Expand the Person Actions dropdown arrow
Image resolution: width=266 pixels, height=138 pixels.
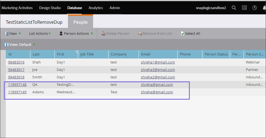pos(92,33)
